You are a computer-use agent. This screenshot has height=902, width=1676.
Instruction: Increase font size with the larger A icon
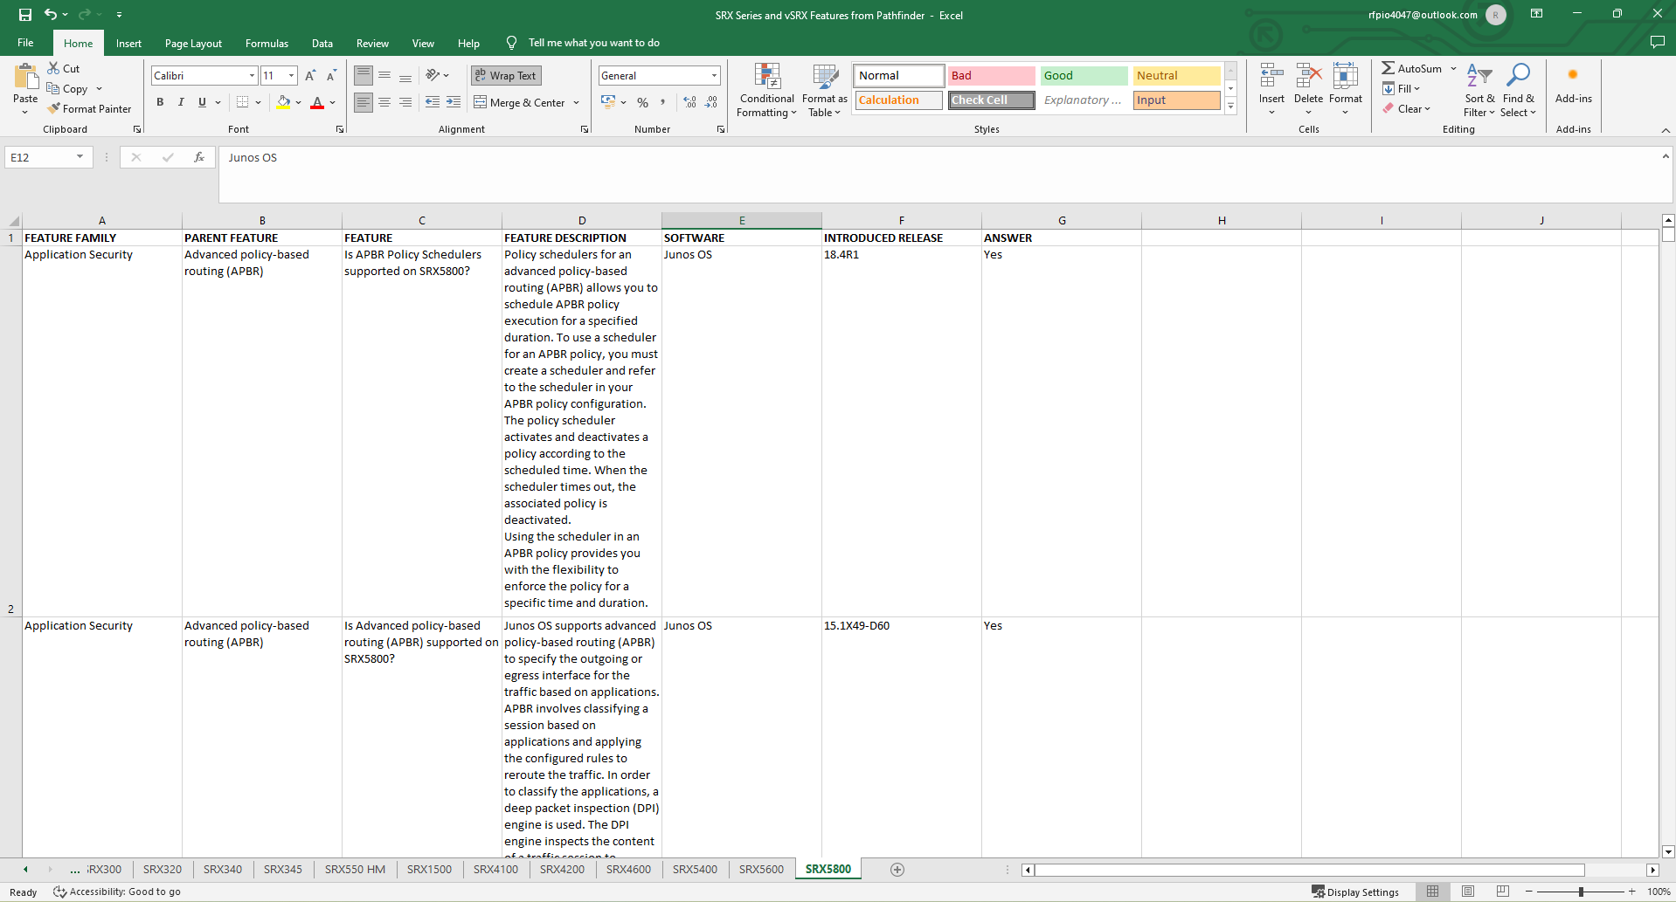click(x=310, y=76)
